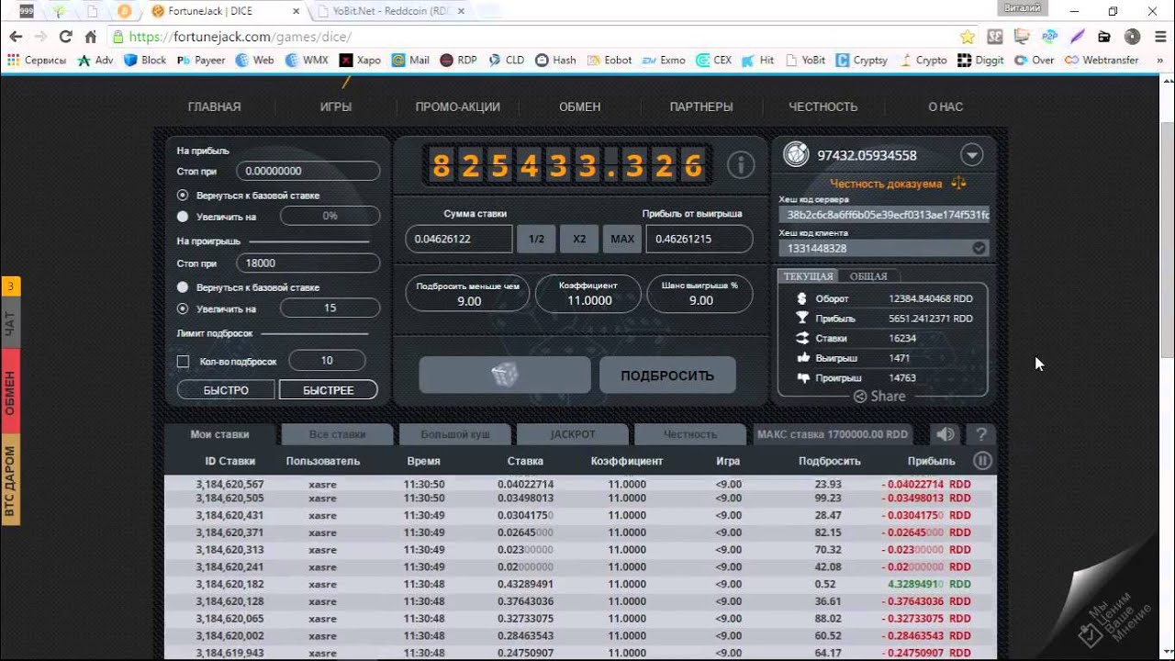Pause the bets list with pause icon
The height and width of the screenshot is (661, 1175).
click(982, 461)
